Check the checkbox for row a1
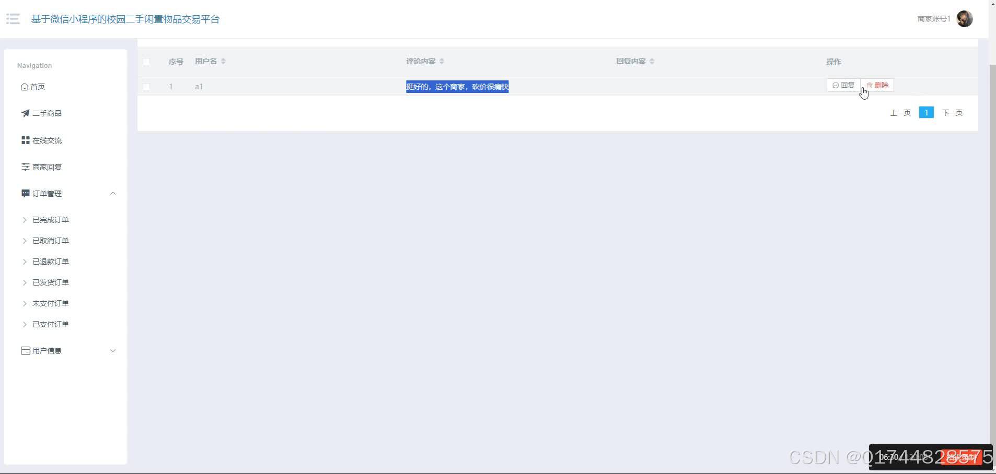 point(146,87)
